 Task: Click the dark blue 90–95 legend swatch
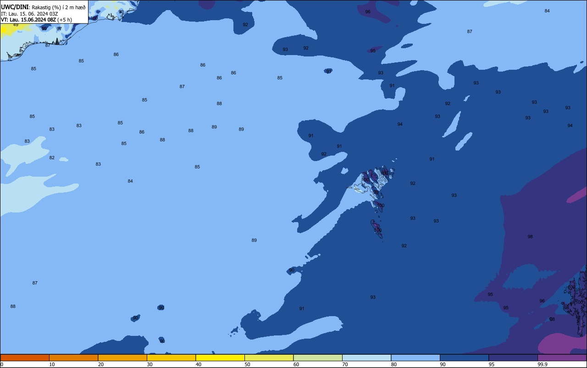[x=464, y=357]
